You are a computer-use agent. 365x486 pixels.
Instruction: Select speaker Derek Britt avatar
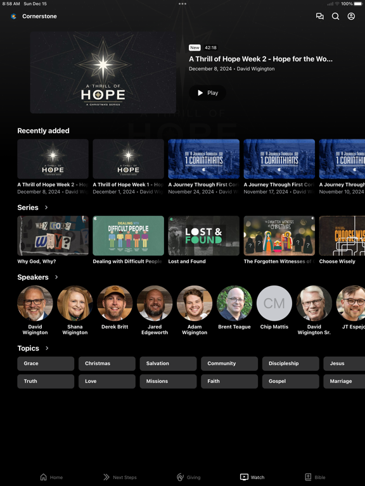pyautogui.click(x=115, y=303)
